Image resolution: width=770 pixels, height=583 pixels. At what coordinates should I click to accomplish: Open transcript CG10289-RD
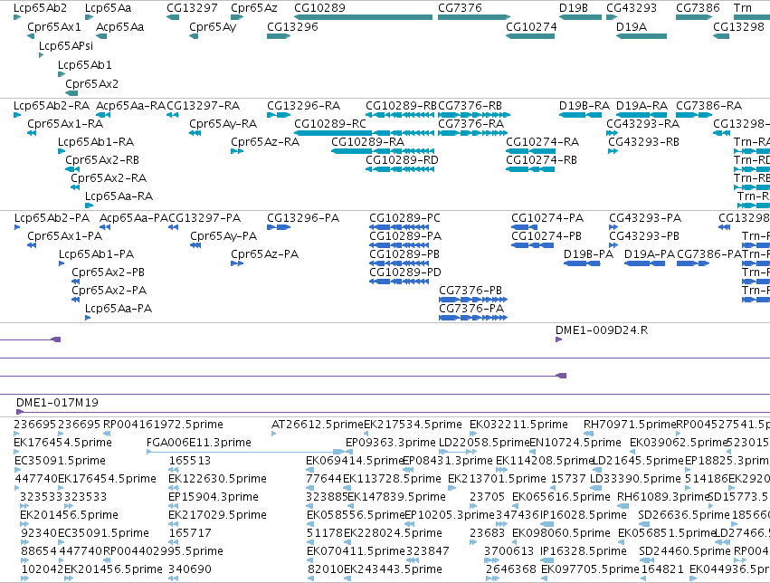pos(400,169)
